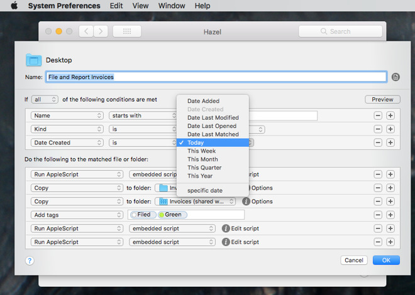Screen dimensions: 415x295
Task: Add an action after first Run AppleScript
Action: (390, 174)
